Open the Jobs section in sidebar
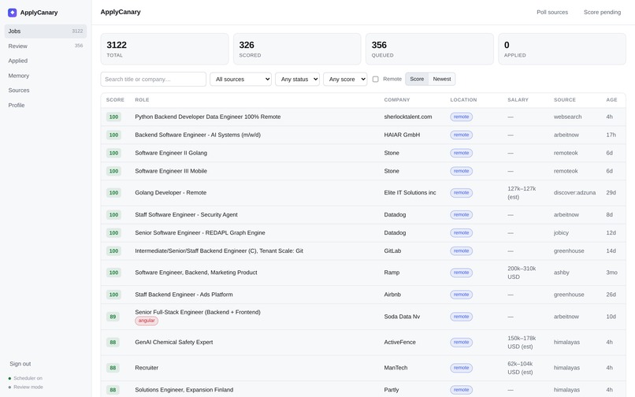 tap(46, 32)
